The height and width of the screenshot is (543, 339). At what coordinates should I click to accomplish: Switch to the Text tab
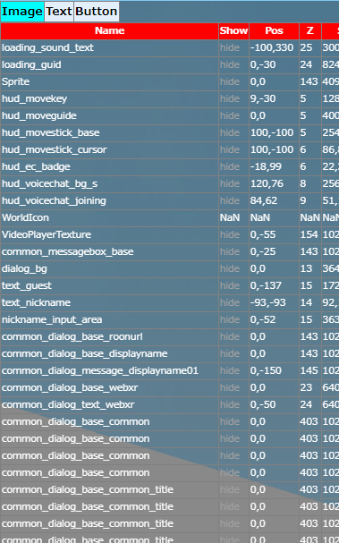coord(59,12)
